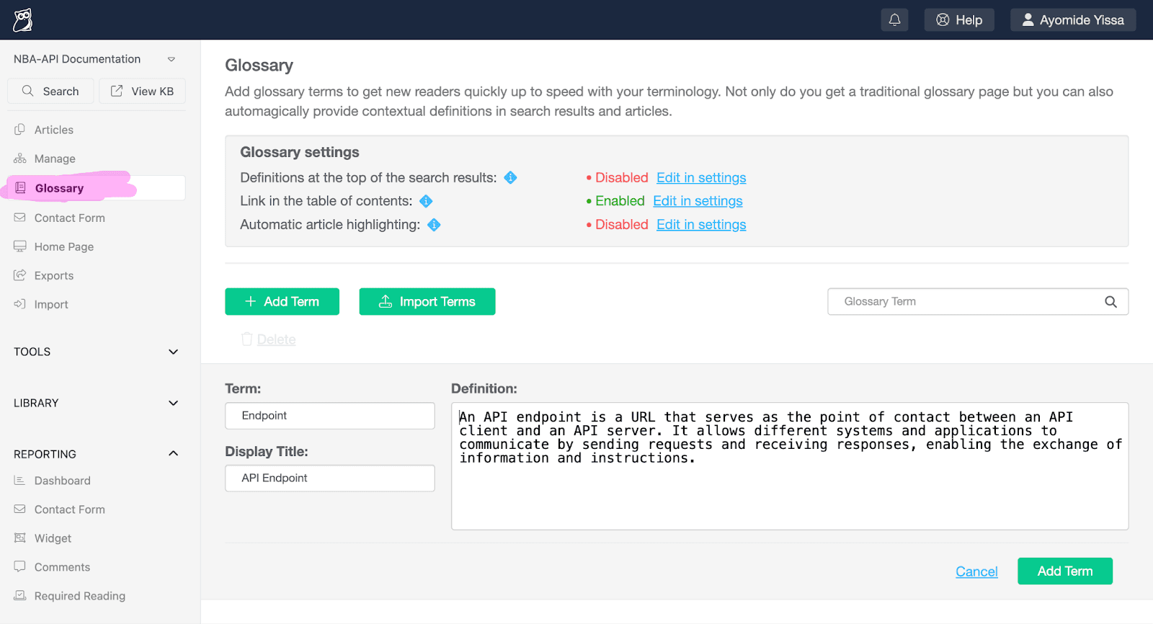Click the Import Terms button
Image resolution: width=1153 pixels, height=624 pixels.
[427, 301]
